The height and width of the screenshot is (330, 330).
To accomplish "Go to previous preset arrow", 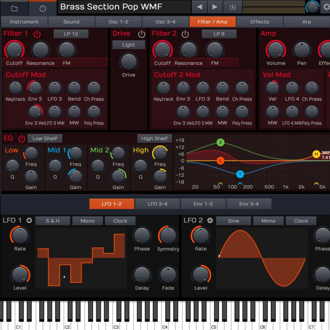I will point(199,7).
